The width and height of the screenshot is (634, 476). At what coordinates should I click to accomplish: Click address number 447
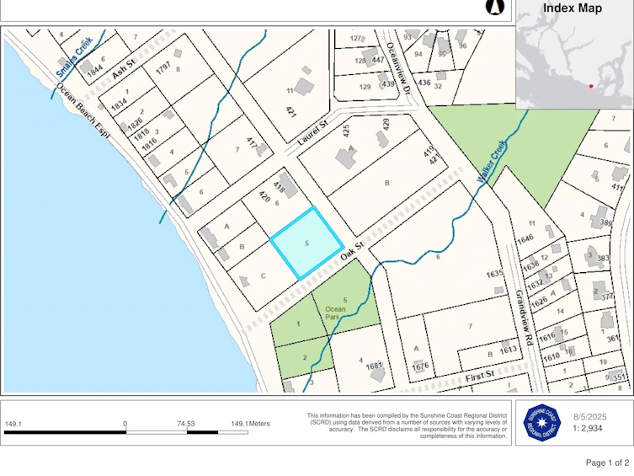(378, 60)
